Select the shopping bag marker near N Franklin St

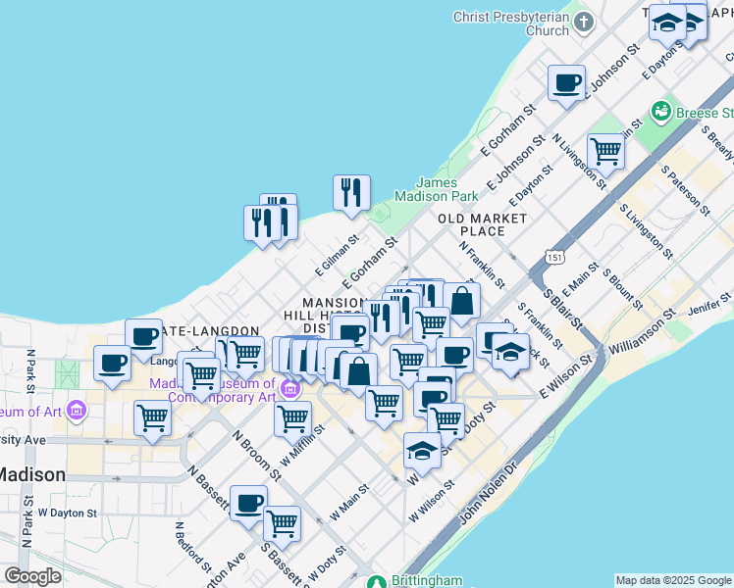(461, 304)
